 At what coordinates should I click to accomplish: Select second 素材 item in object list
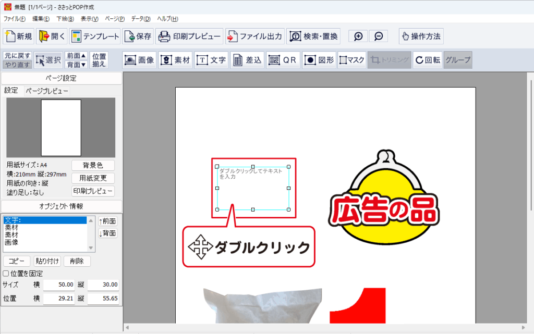point(11,235)
